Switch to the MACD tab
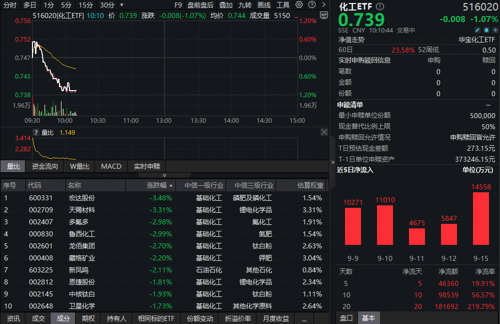The width and height of the screenshot is (500, 324). tap(110, 166)
